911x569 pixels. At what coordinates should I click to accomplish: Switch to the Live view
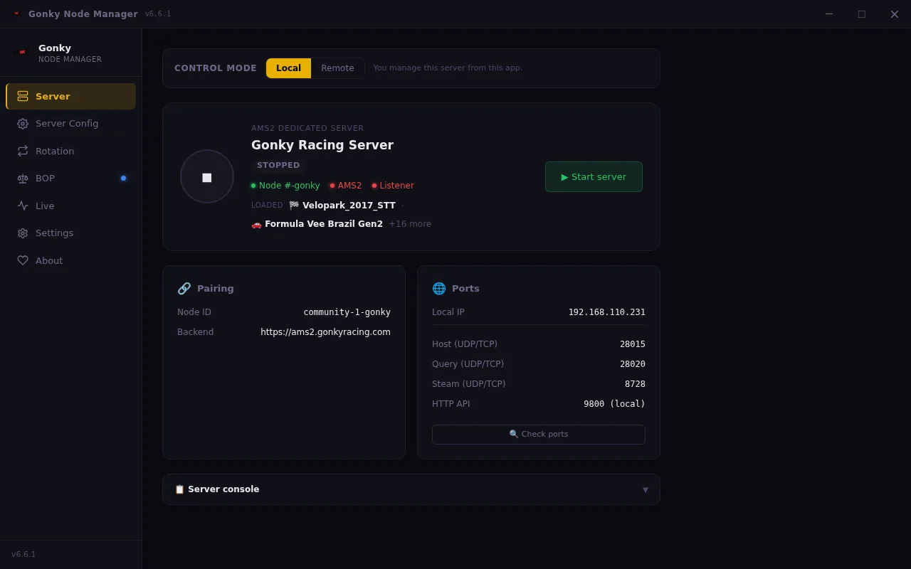(70, 206)
